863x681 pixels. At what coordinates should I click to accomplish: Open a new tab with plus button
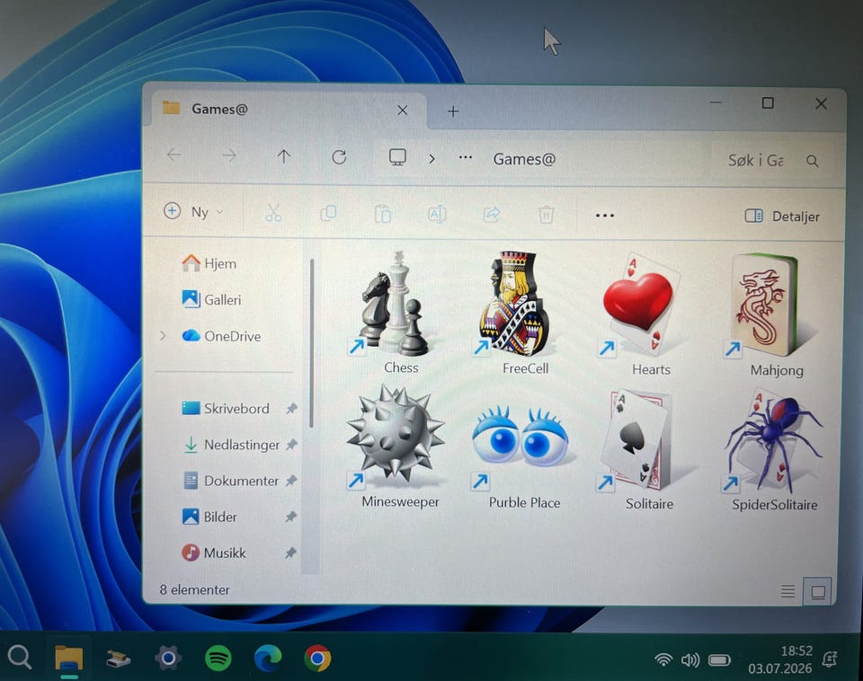pyautogui.click(x=453, y=111)
